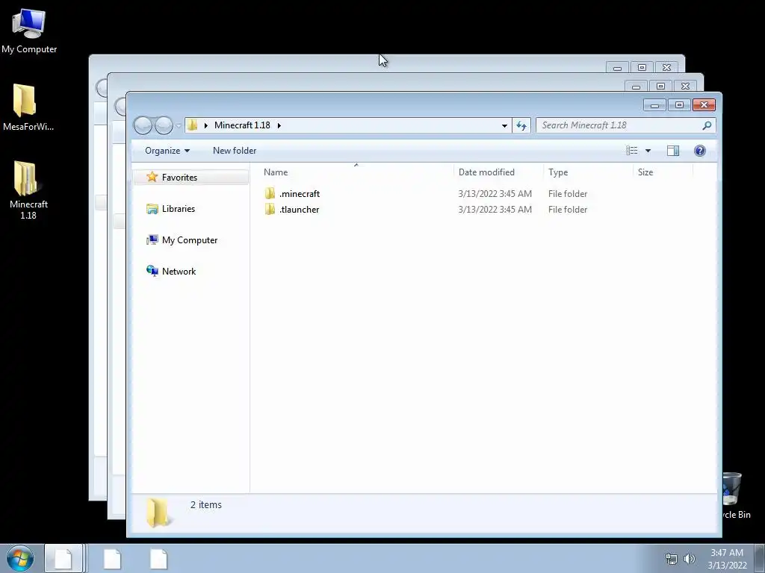Open the address bar history dropdown
This screenshot has width=765, height=573.
click(504, 125)
